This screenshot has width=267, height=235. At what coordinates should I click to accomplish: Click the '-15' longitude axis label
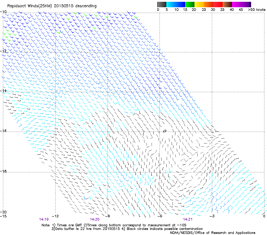pos(3,216)
